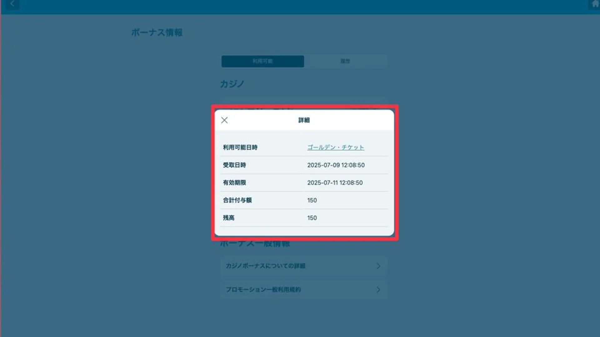Click the 残高 label
600x337 pixels.
228,218
